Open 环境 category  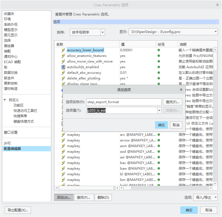[x=7, y=19]
